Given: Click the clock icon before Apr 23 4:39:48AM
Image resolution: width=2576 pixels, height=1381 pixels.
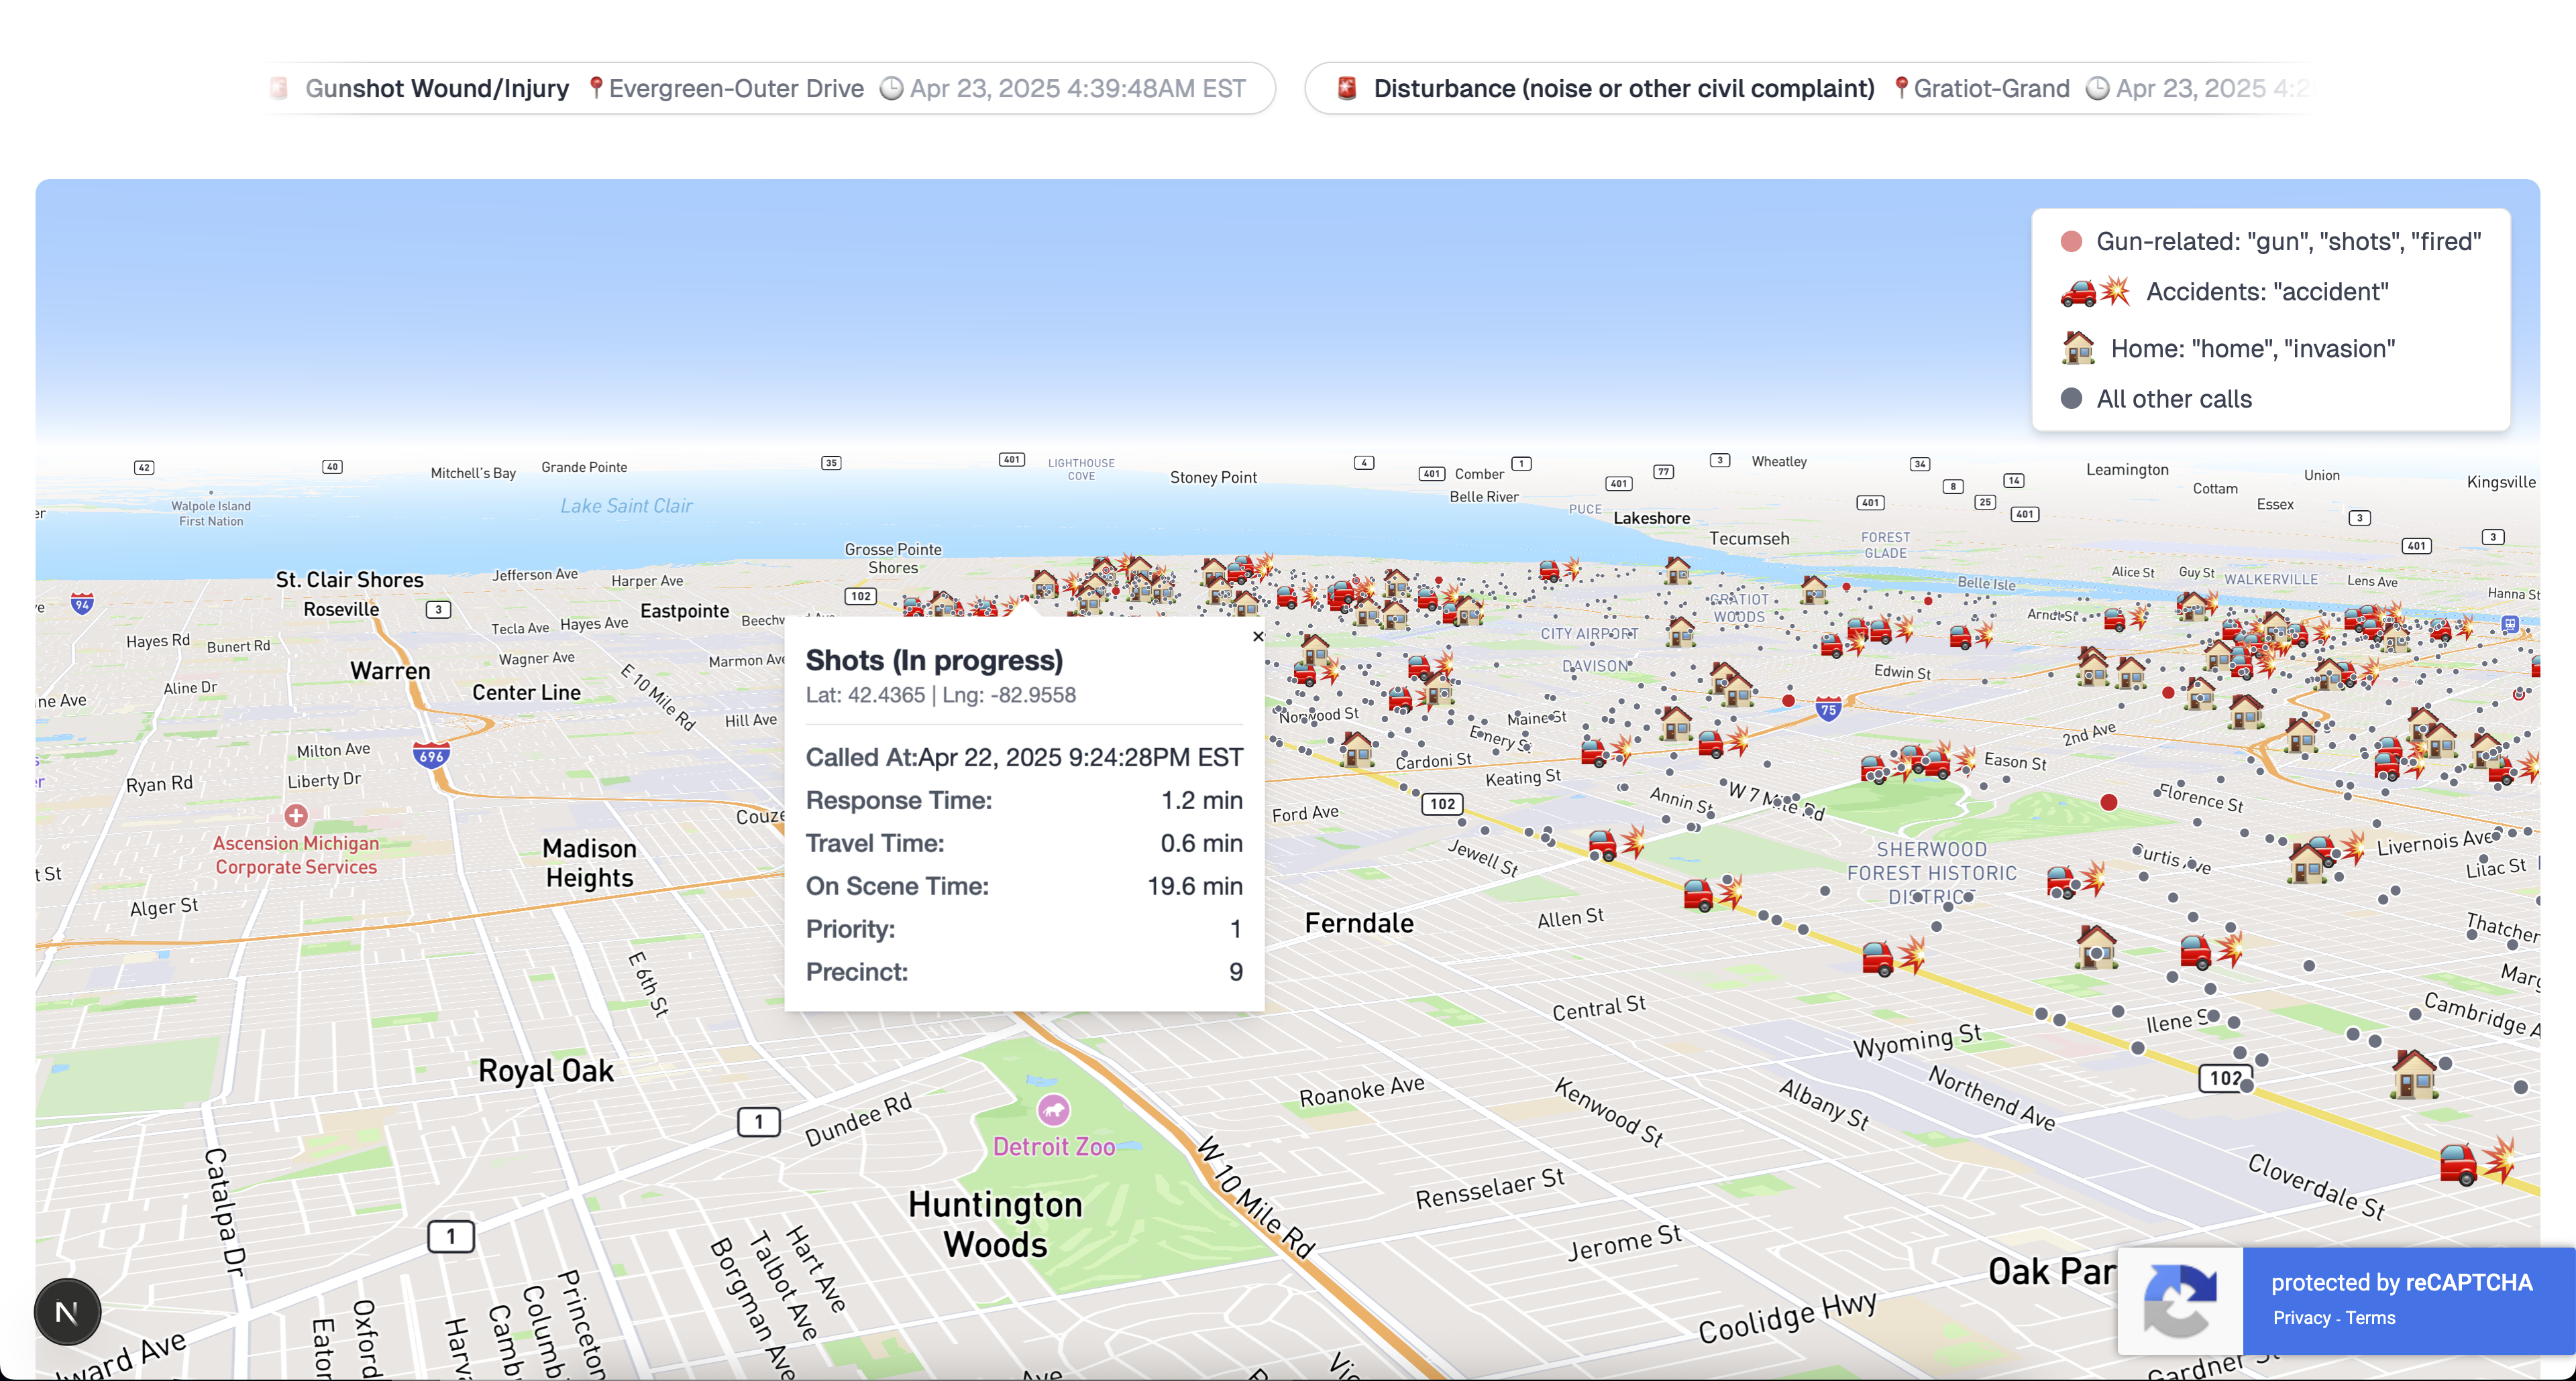Looking at the screenshot, I should tap(891, 88).
